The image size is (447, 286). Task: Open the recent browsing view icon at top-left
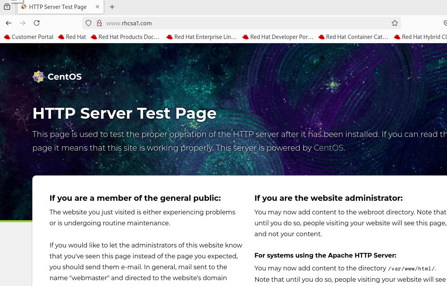click(7, 7)
